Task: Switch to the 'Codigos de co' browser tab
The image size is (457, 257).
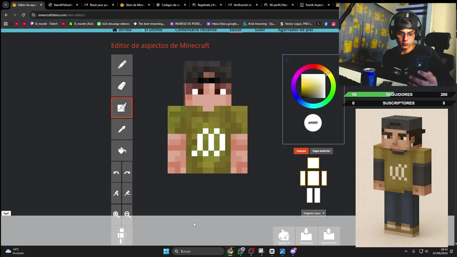Action: coord(171,5)
